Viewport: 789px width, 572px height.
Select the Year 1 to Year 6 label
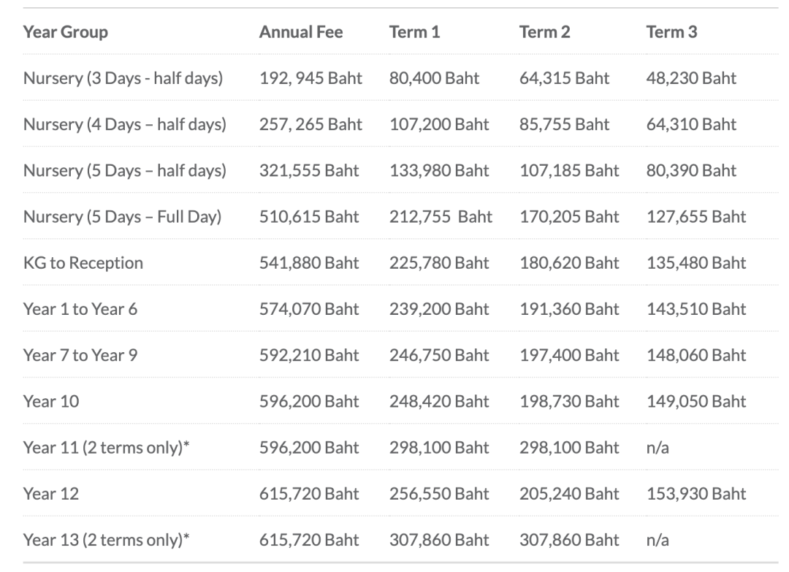80,309
